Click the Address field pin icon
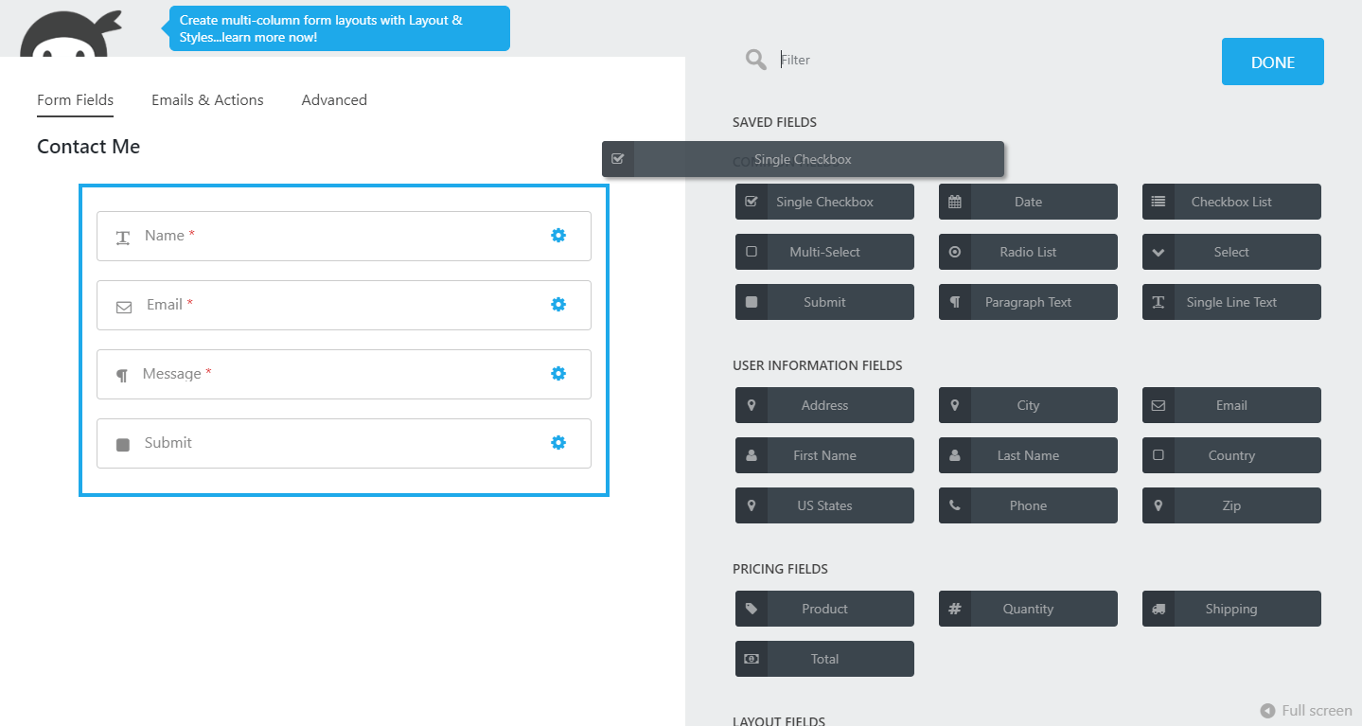Screen dimensions: 1362x726 point(752,405)
